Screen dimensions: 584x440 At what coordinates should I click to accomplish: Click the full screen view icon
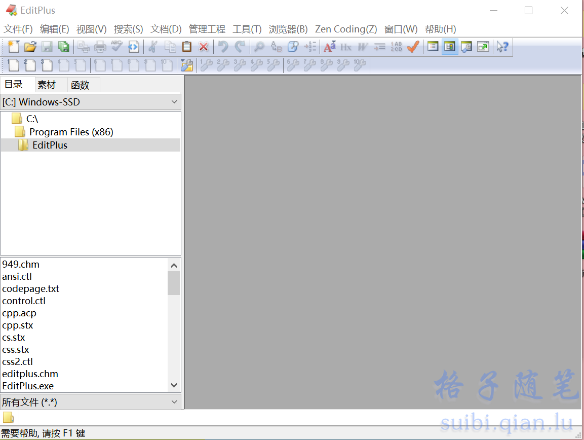483,47
